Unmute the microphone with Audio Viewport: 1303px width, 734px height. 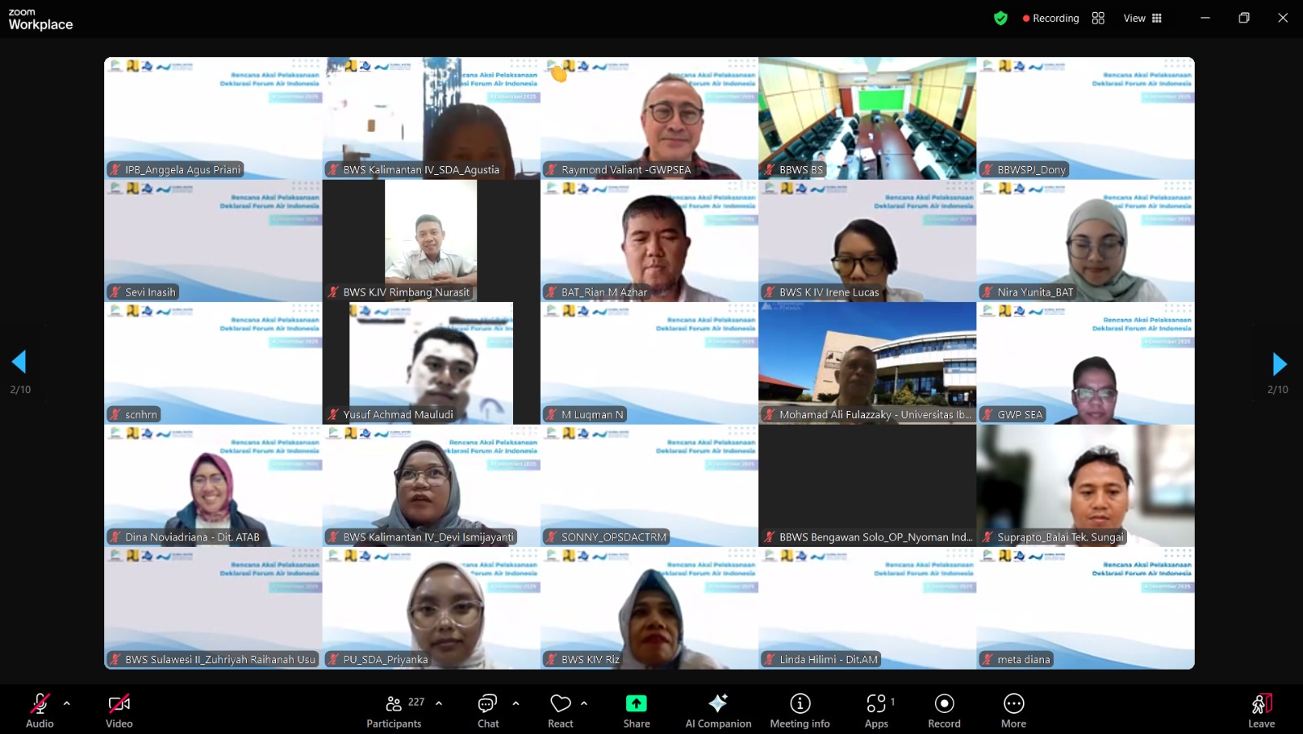coord(39,710)
